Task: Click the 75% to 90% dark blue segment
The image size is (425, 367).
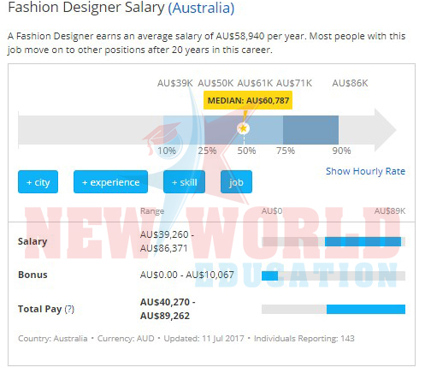Action: pos(310,130)
